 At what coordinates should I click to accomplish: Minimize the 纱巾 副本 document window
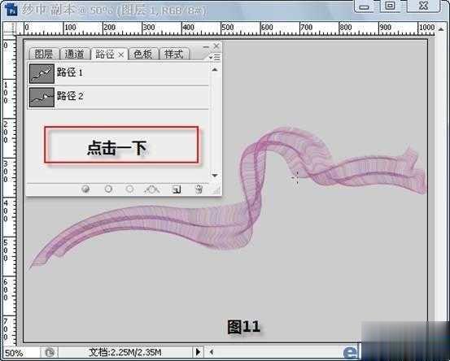pos(364,7)
